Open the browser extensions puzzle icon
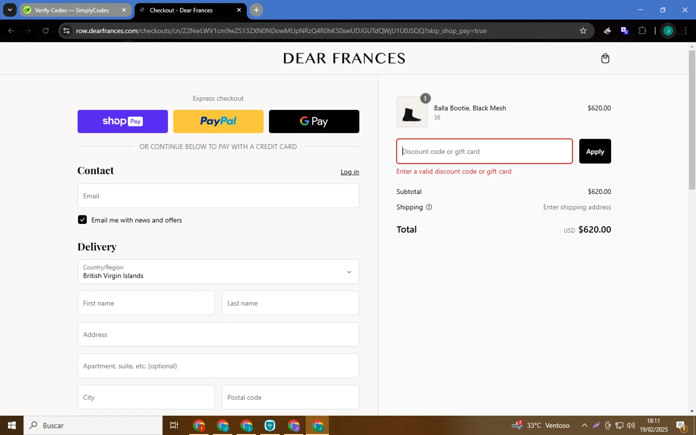696x435 pixels. (642, 31)
